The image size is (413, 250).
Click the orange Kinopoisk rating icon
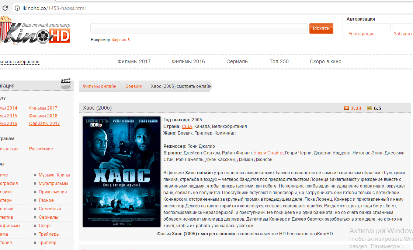346,108
